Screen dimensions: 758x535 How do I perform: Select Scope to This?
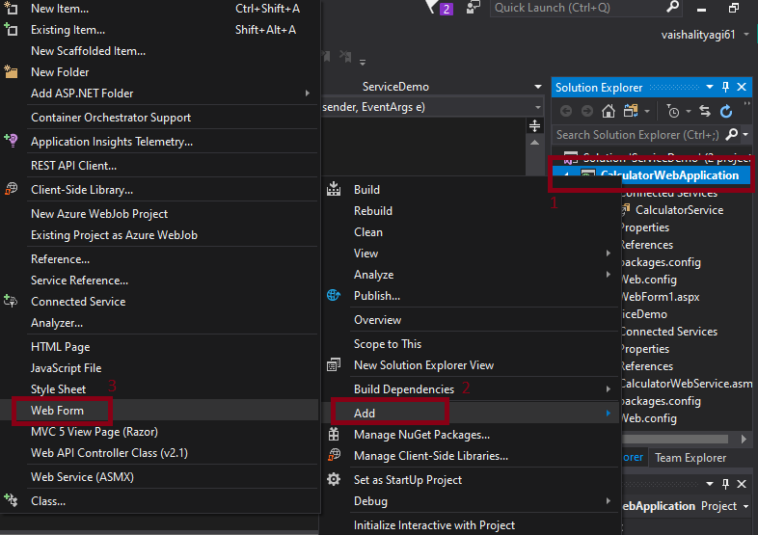472,344
